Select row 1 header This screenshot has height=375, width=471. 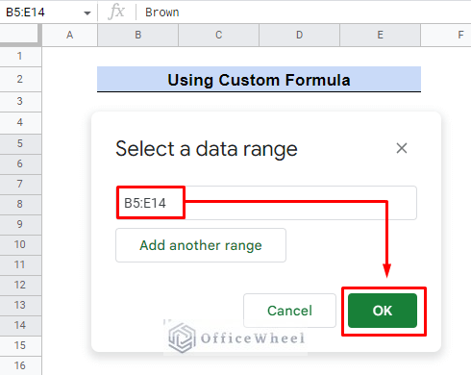click(x=20, y=56)
